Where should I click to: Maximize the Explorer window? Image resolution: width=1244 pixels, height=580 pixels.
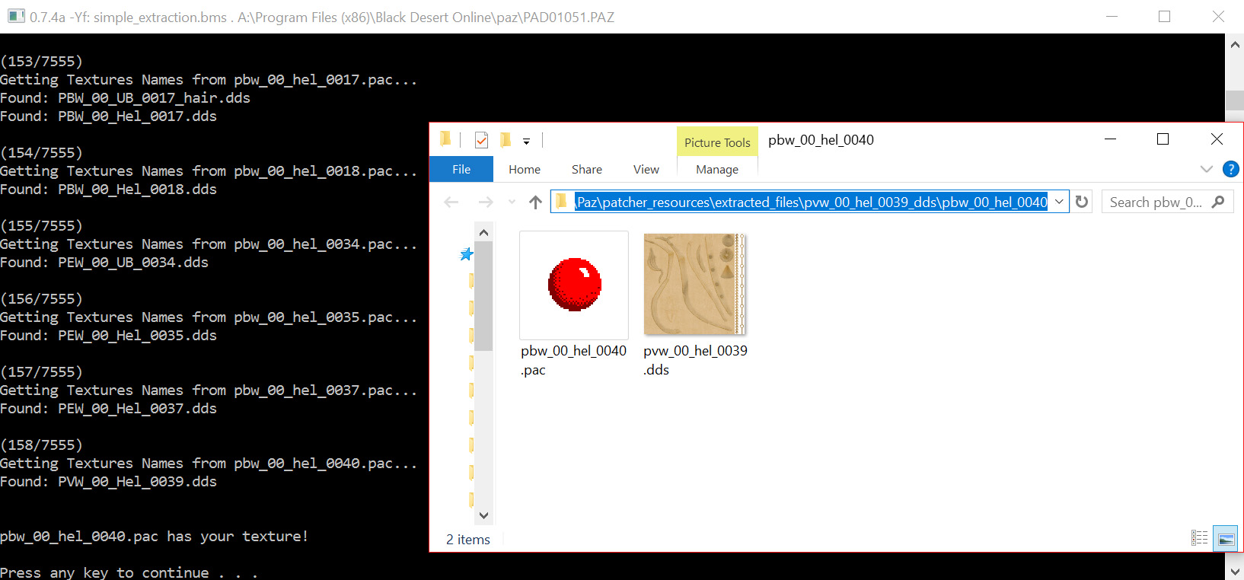(x=1163, y=139)
